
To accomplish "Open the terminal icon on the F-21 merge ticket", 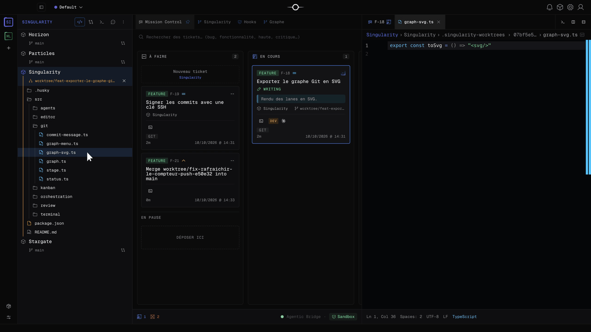I will 150,191.
